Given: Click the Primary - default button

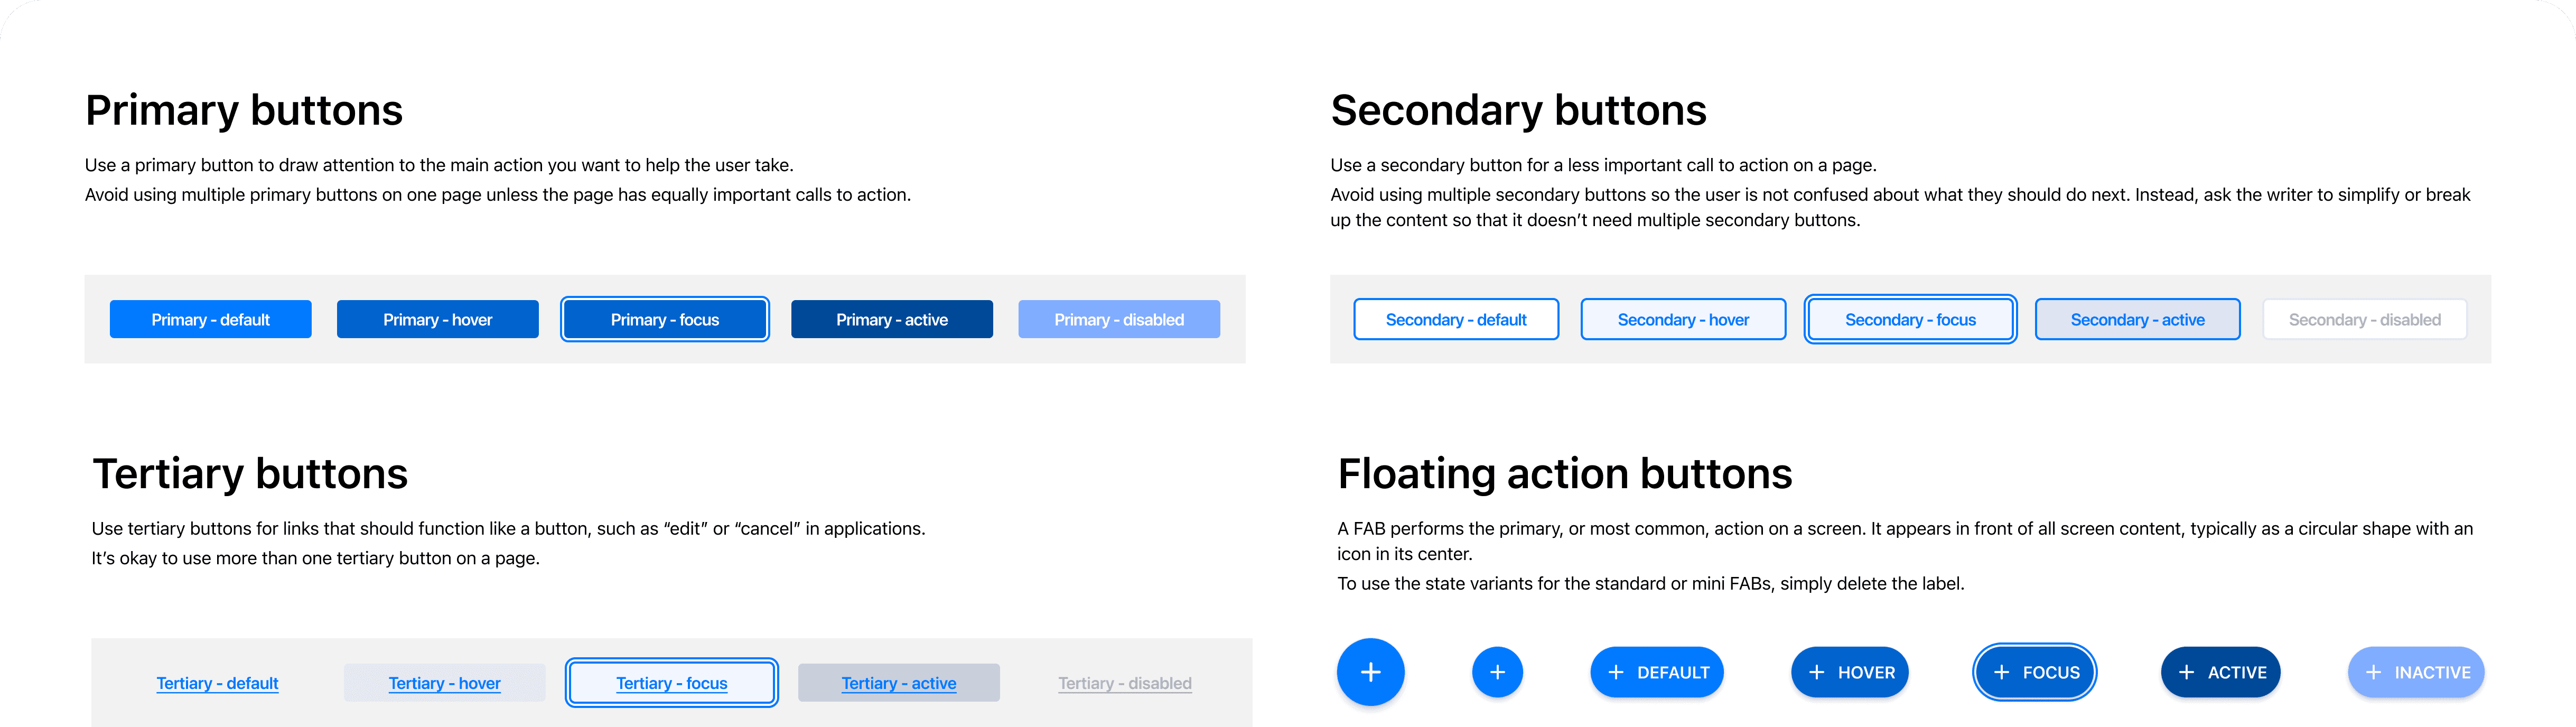Looking at the screenshot, I should coord(210,319).
